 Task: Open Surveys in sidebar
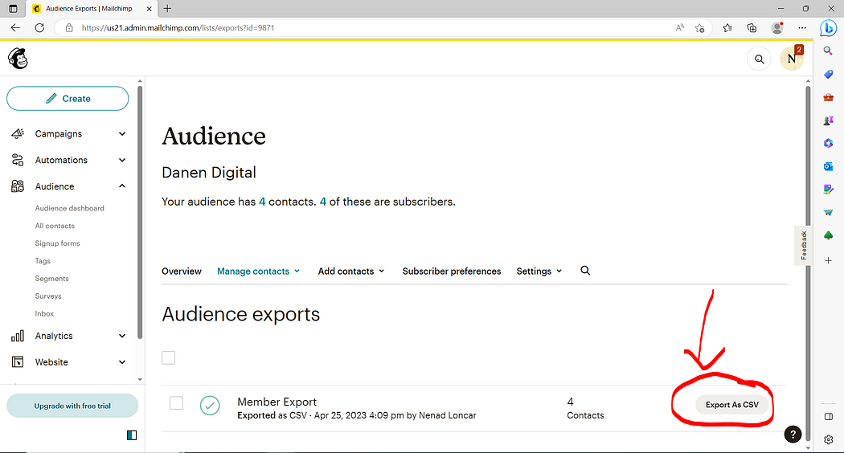[x=48, y=296]
